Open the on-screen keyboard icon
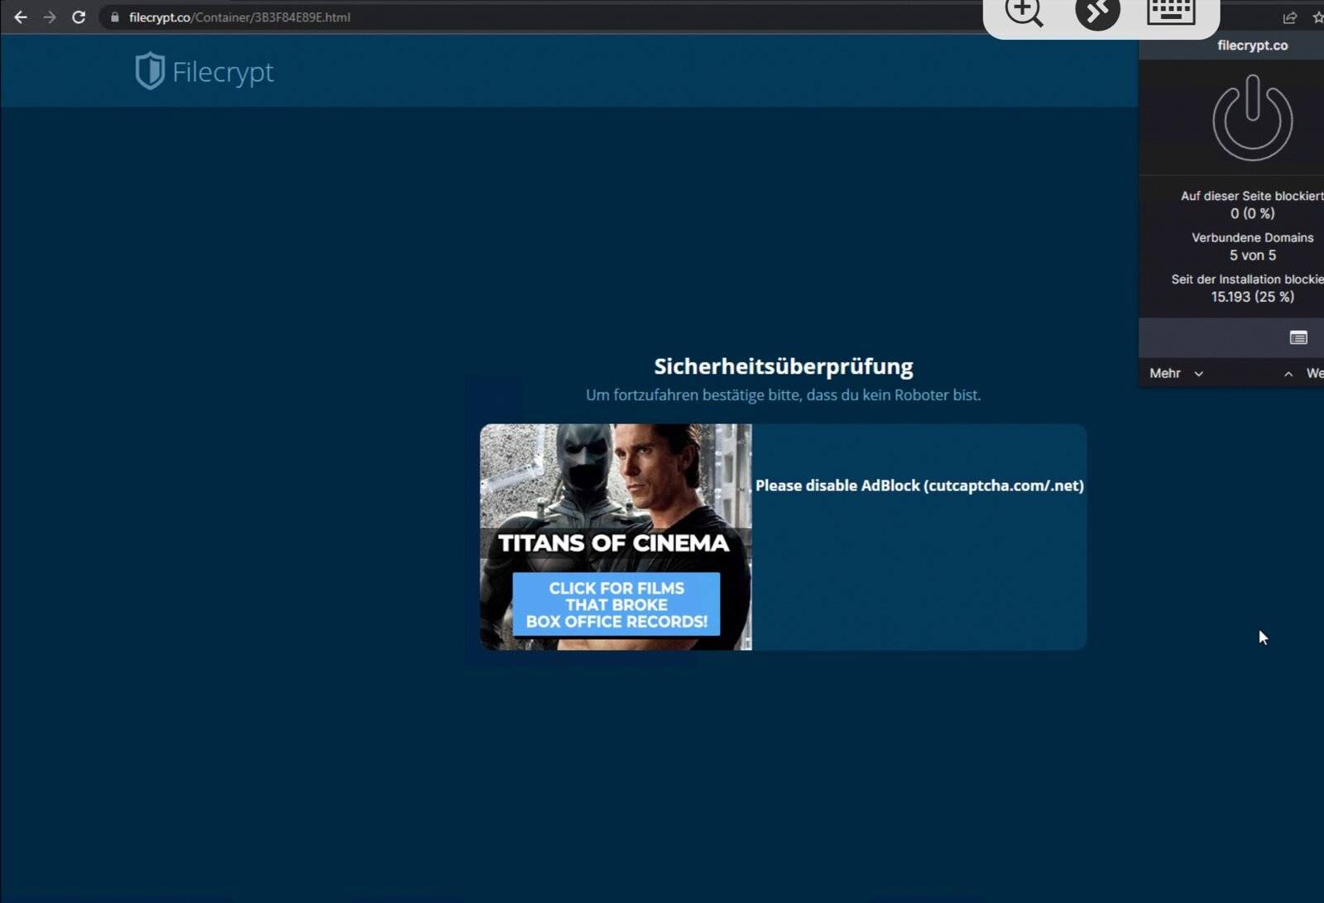Viewport: 1324px width, 903px height. point(1171,12)
